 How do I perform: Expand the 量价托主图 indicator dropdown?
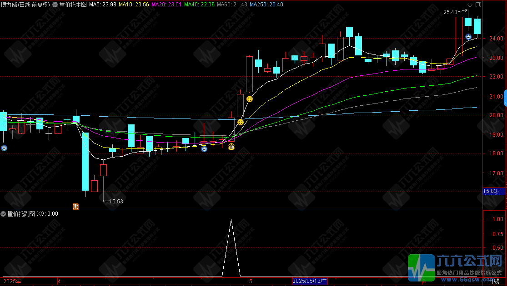(55, 5)
